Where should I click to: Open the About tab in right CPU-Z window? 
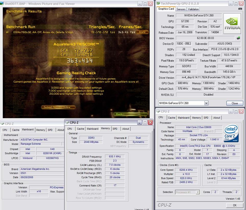click(217, 118)
